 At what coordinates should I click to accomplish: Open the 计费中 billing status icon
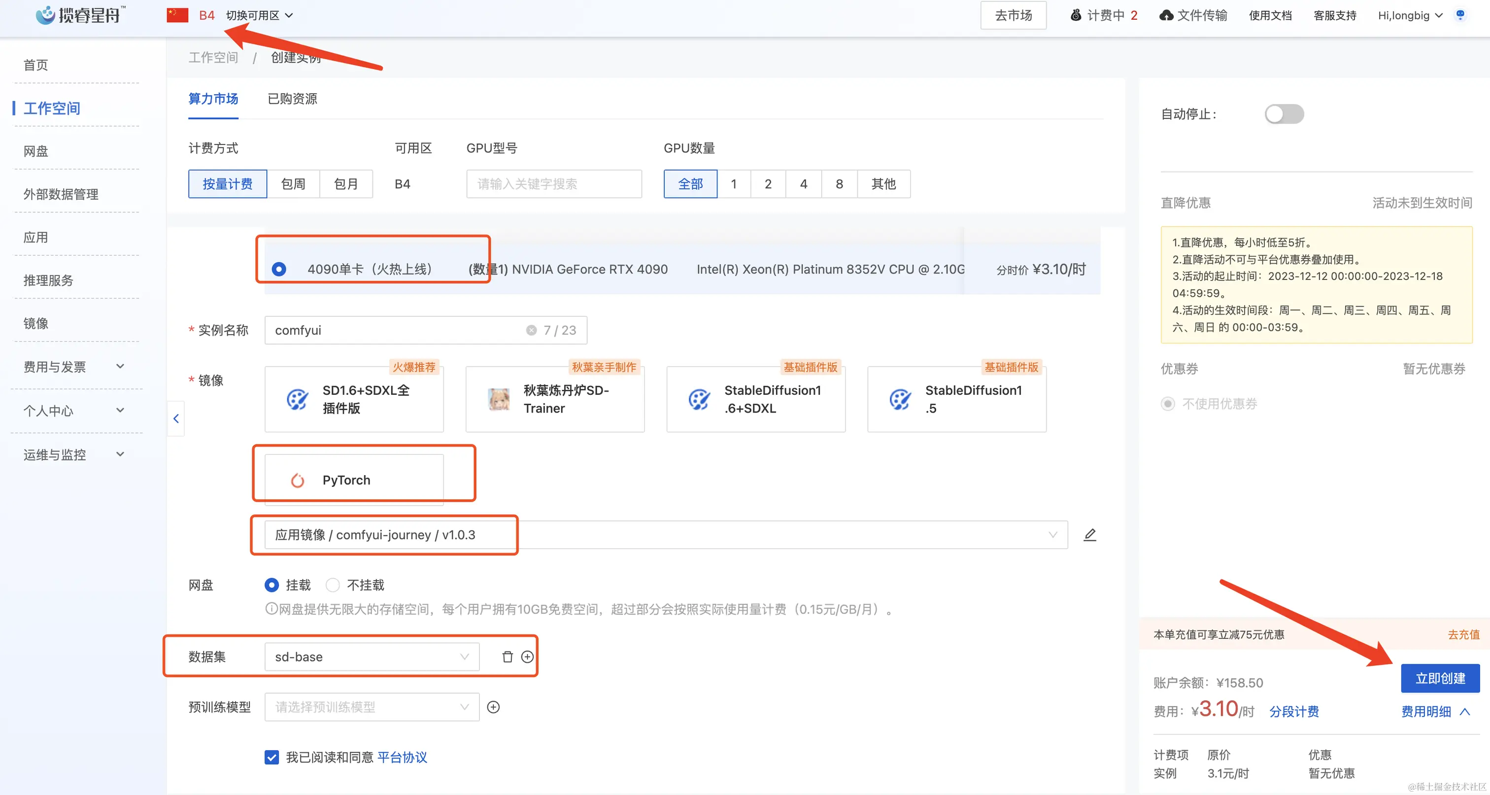pos(1077,16)
